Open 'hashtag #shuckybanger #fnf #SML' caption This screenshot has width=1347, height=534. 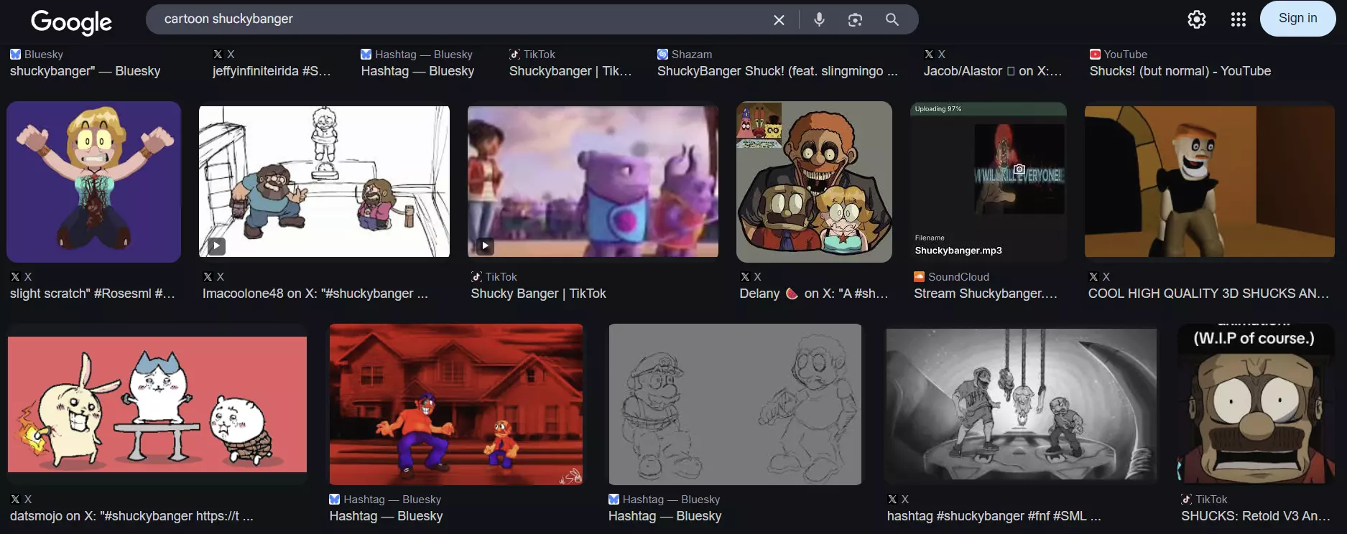click(994, 516)
